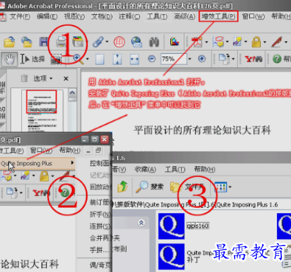Expand the zoom tool dropdown arrow
The image size is (291, 272).
coord(87,59)
